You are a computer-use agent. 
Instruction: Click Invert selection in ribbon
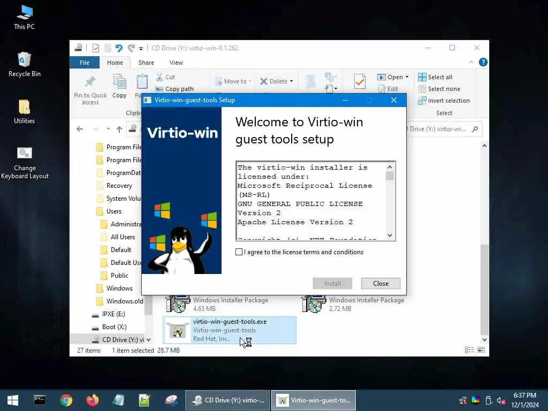coord(444,101)
